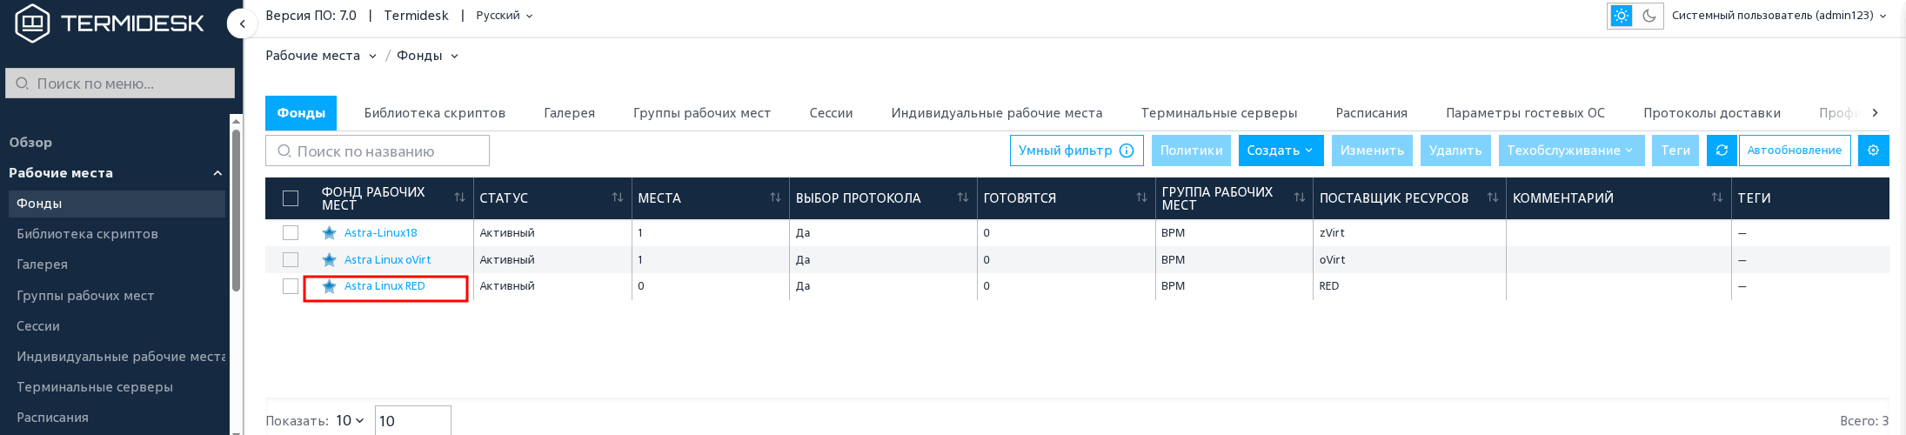
Task: Sort by Фонд рабочих мест column
Action: (459, 197)
